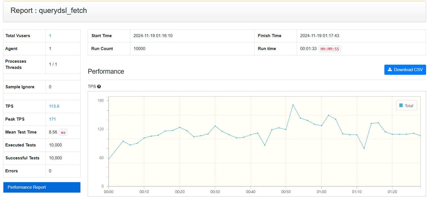The width and height of the screenshot is (434, 201).
Task: Click the Finish Time value 2024-11-19 01:17:43
Action: (320, 36)
